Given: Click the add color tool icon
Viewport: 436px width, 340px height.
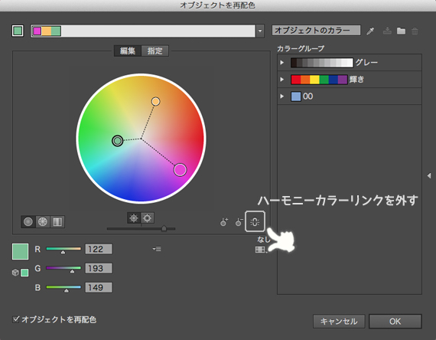Looking at the screenshot, I should pyautogui.click(x=224, y=221).
